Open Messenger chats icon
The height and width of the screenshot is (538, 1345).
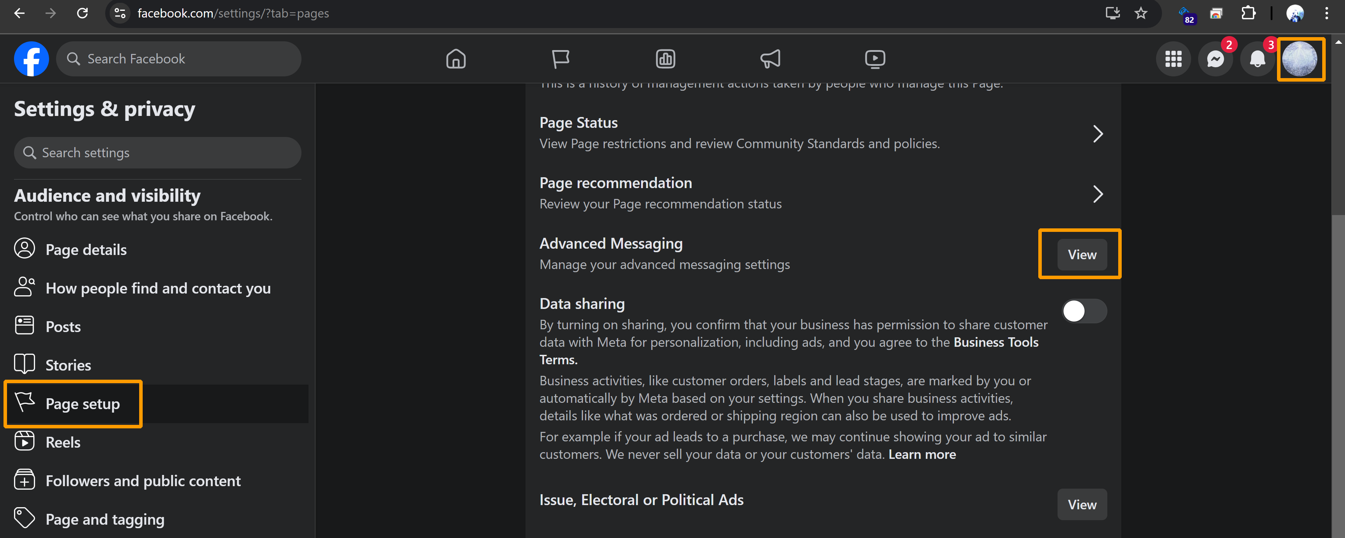coord(1215,59)
